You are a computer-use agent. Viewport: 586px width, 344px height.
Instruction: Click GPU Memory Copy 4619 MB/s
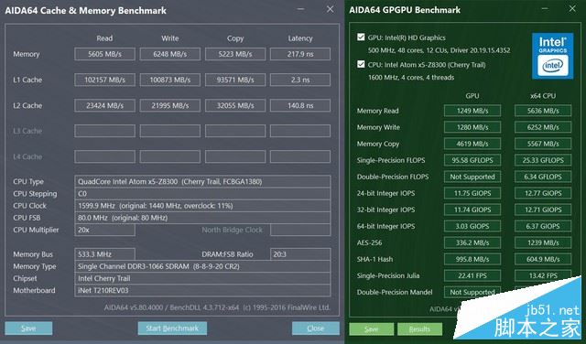click(x=472, y=144)
